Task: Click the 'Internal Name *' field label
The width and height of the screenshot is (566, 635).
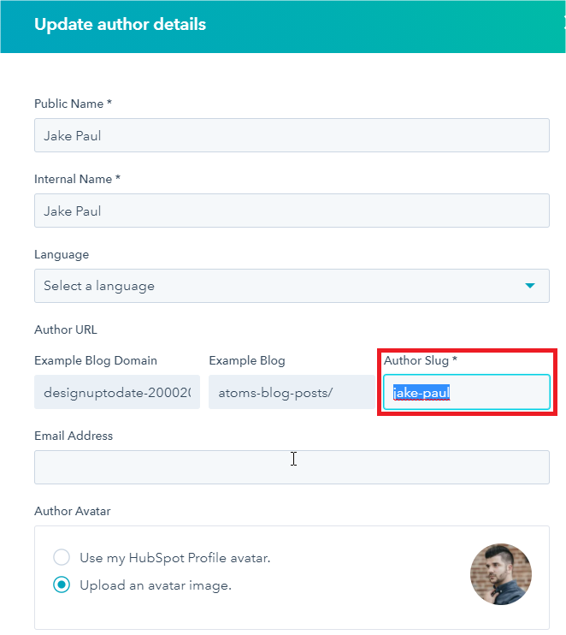Action: click(x=77, y=179)
